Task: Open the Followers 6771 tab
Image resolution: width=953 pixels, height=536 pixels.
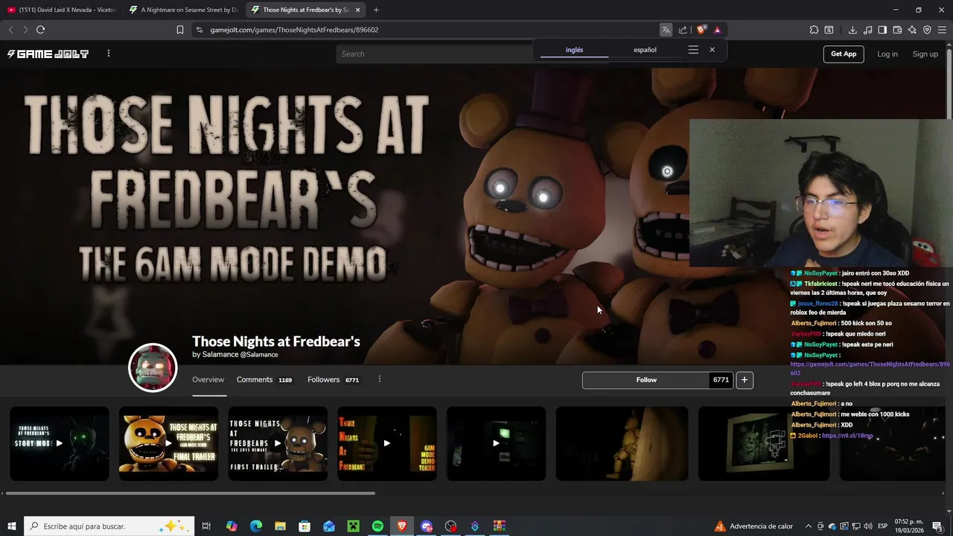Action: point(333,380)
